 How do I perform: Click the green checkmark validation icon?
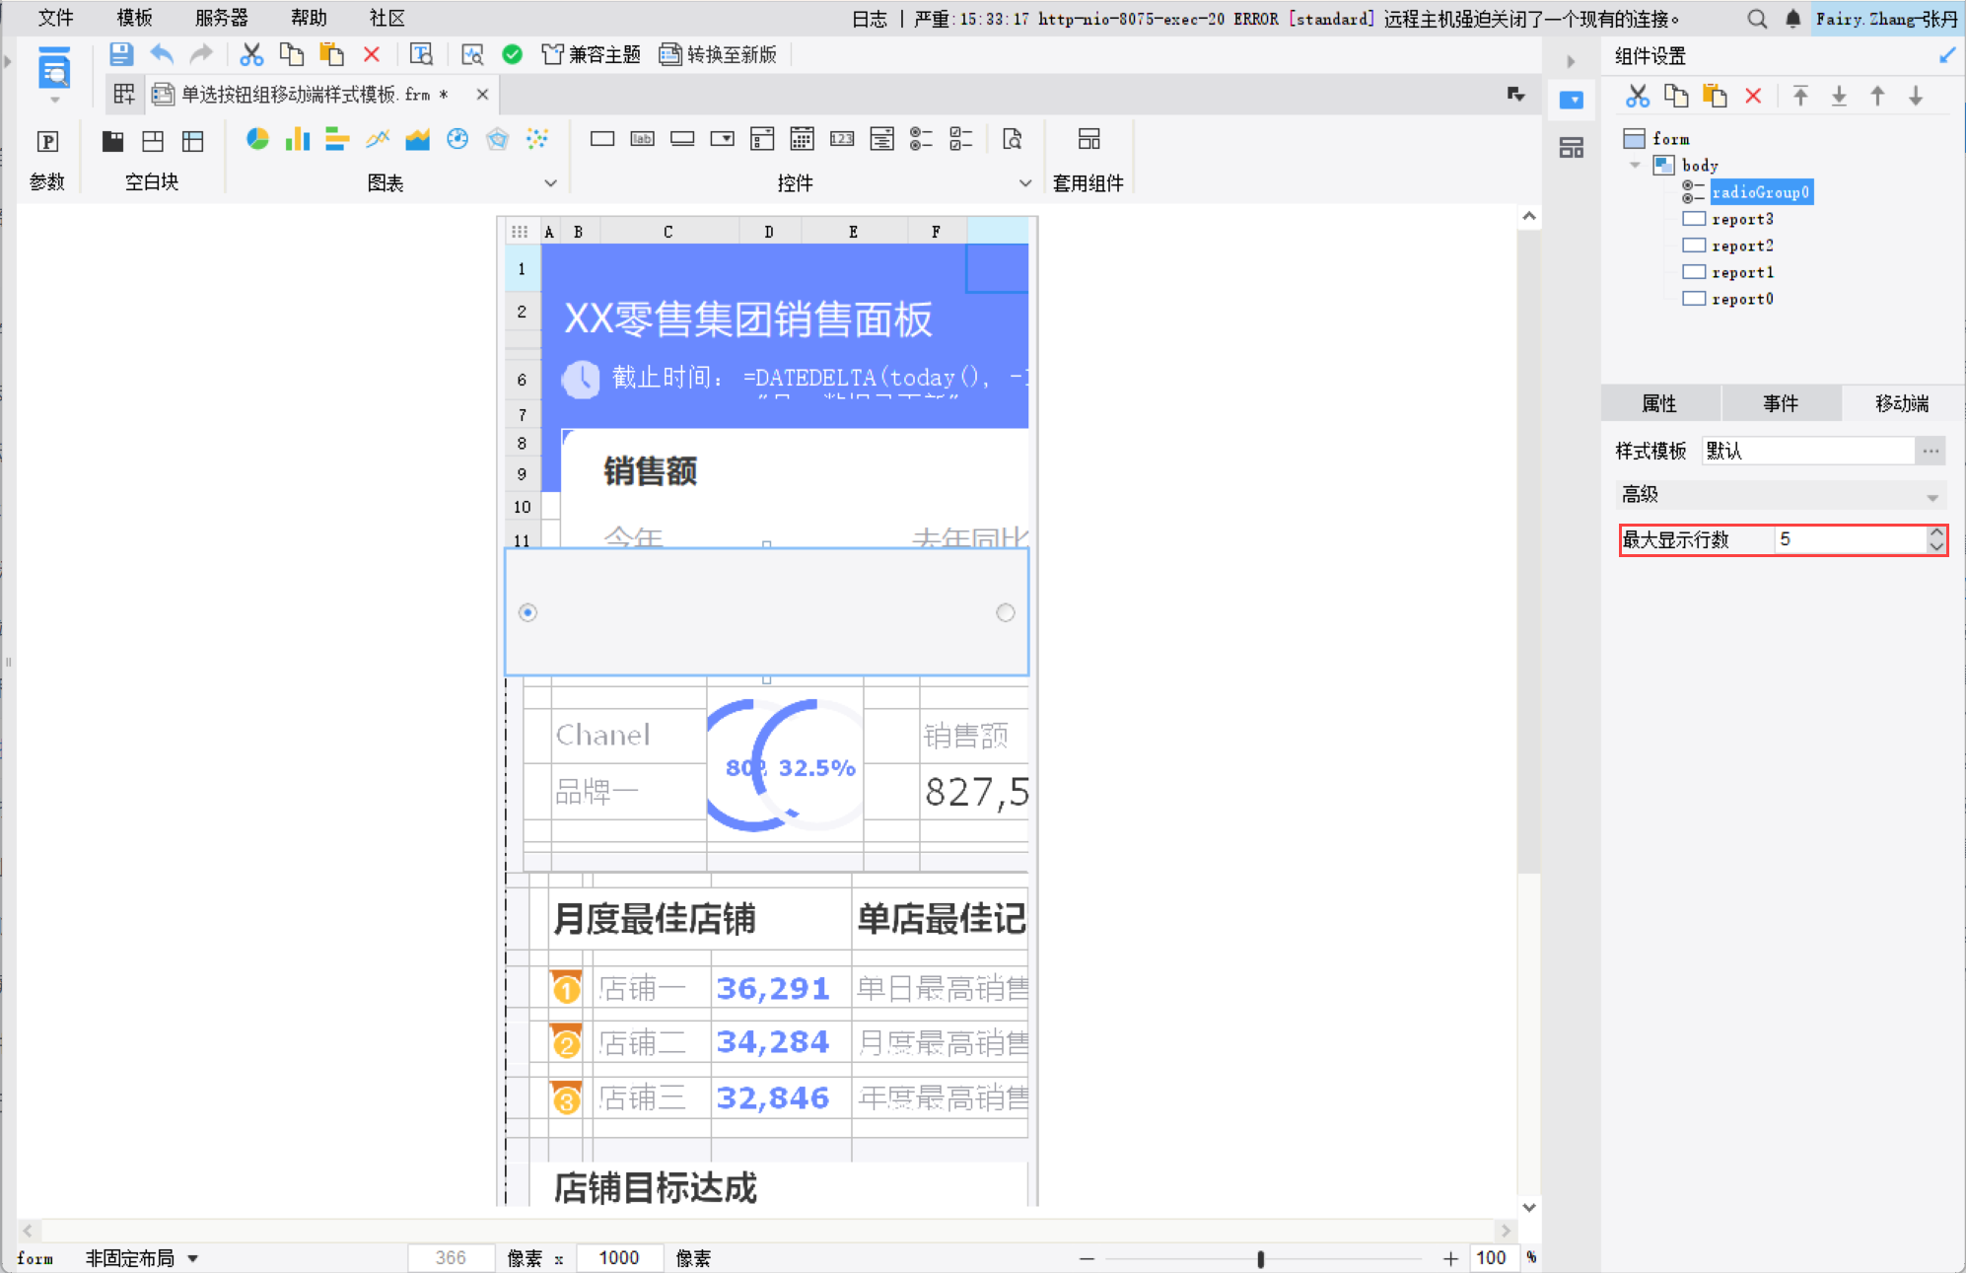click(x=512, y=54)
